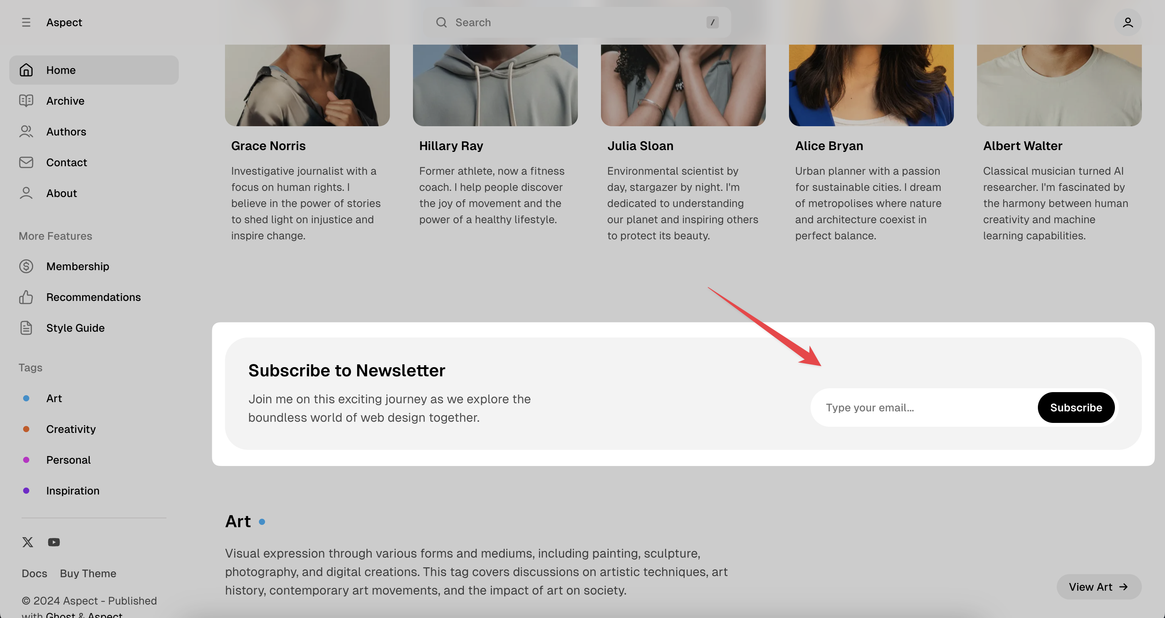Open the Docs link
1165x618 pixels.
coord(34,573)
